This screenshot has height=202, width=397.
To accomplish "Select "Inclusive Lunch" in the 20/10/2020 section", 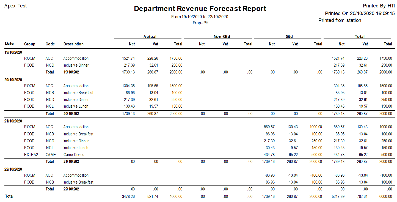I will [x=76, y=106].
